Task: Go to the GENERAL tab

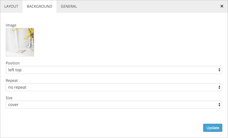Action: [x=69, y=6]
